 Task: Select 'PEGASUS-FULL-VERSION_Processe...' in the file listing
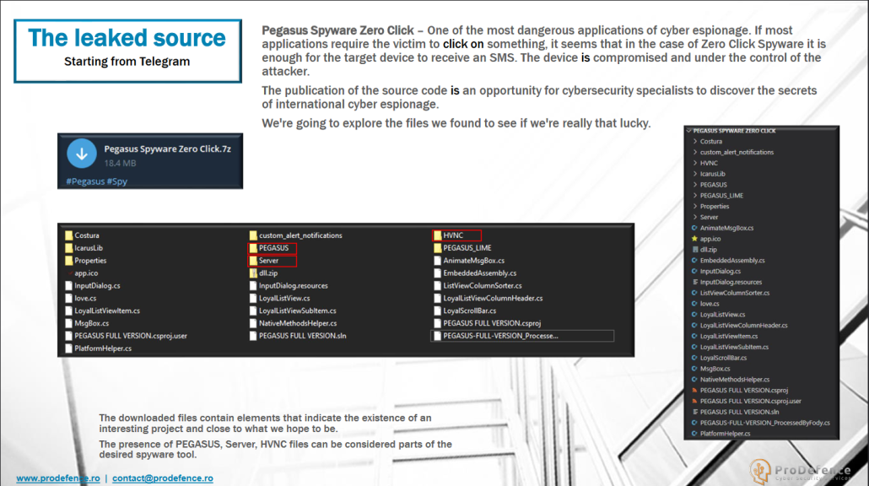coord(500,336)
